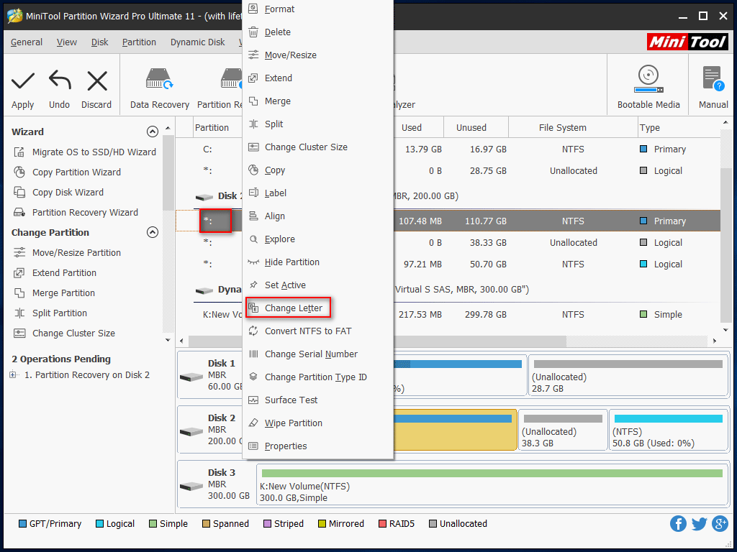The height and width of the screenshot is (552, 737).
Task: Click the Wipe Partition eraser icon
Action: 253,423
